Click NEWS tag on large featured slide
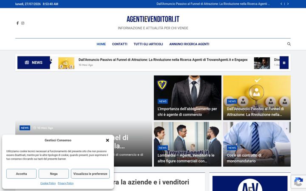The height and width of the screenshot is (191, 306). (x=25, y=128)
